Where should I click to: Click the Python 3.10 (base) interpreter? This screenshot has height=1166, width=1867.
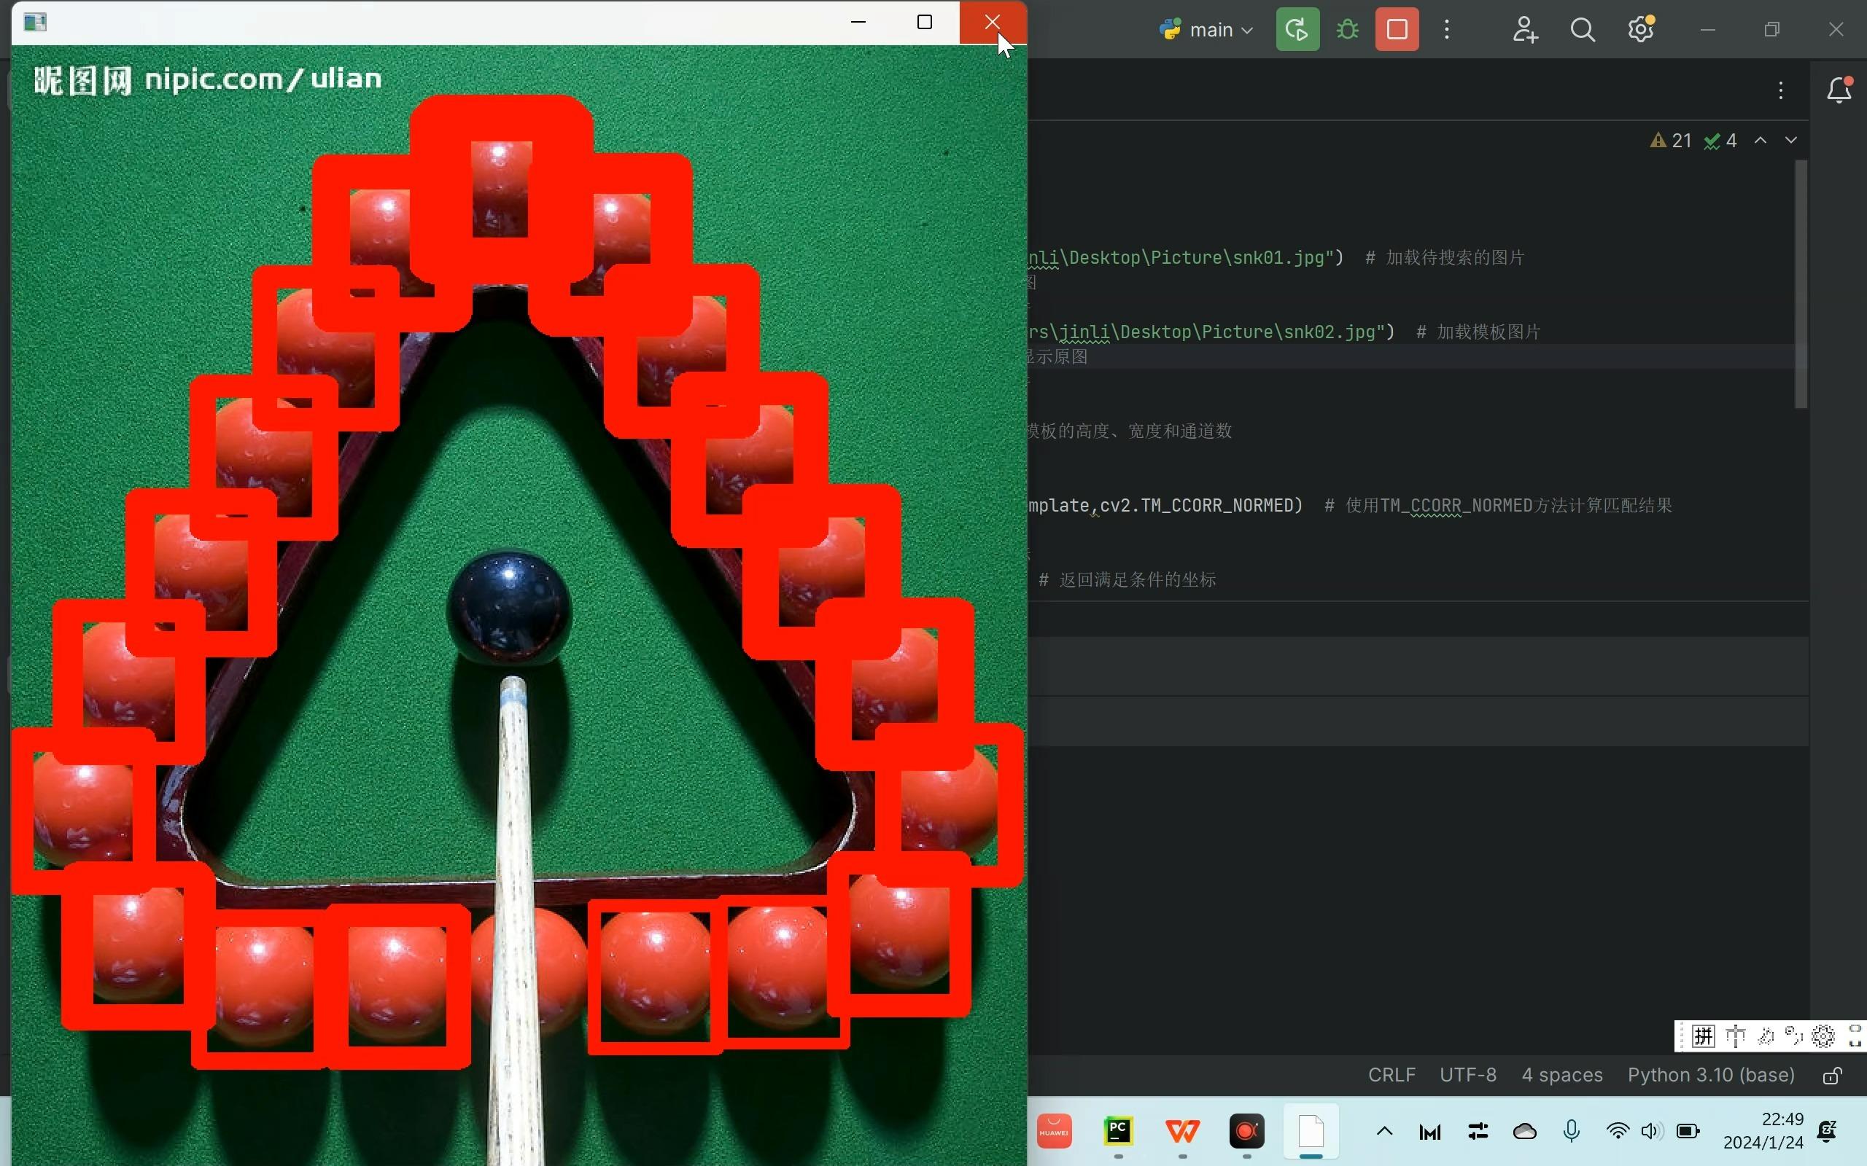pyautogui.click(x=1710, y=1075)
